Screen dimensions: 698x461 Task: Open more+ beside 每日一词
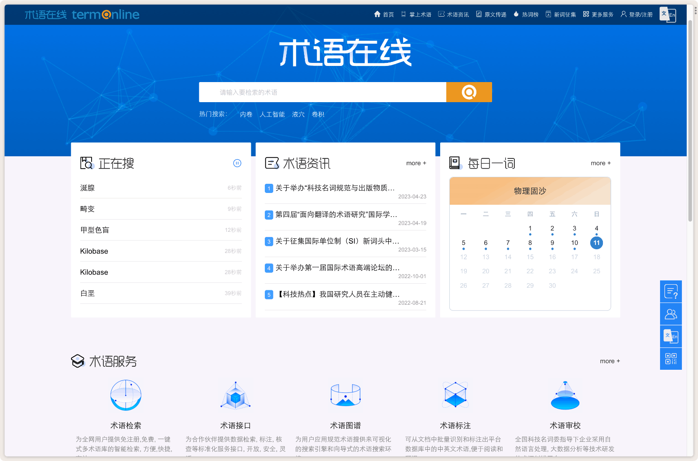(x=600, y=163)
